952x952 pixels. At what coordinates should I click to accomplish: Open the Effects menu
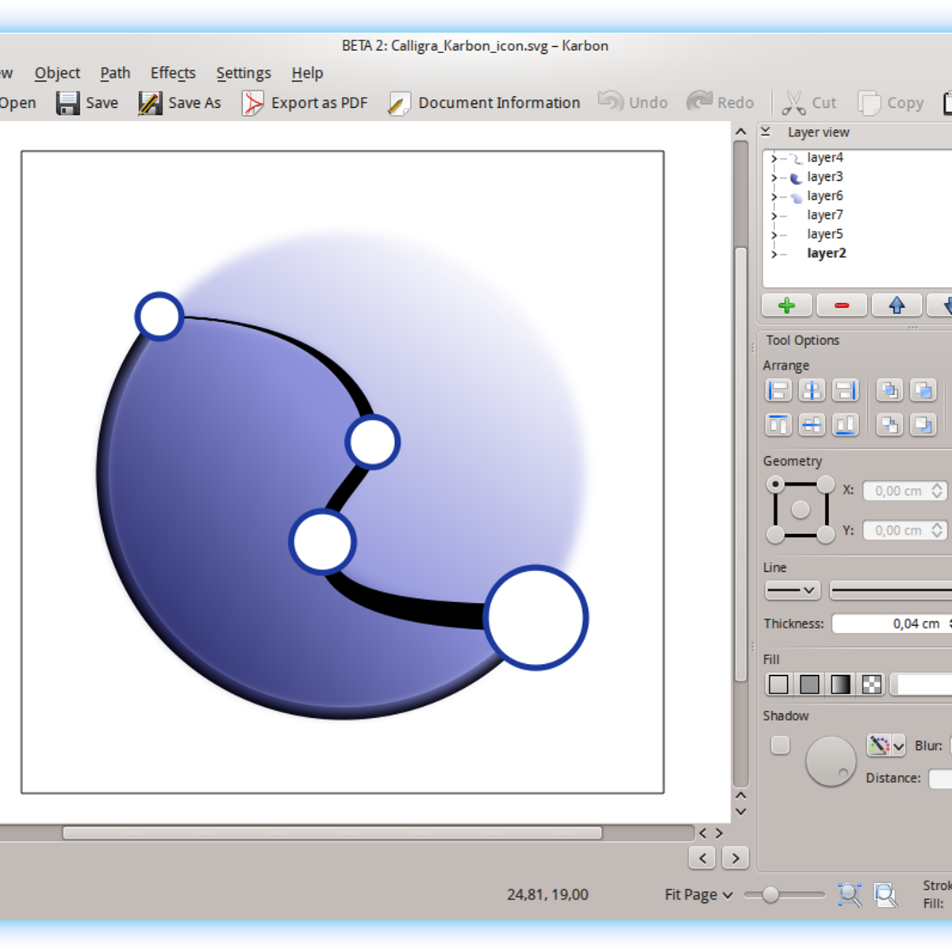173,73
